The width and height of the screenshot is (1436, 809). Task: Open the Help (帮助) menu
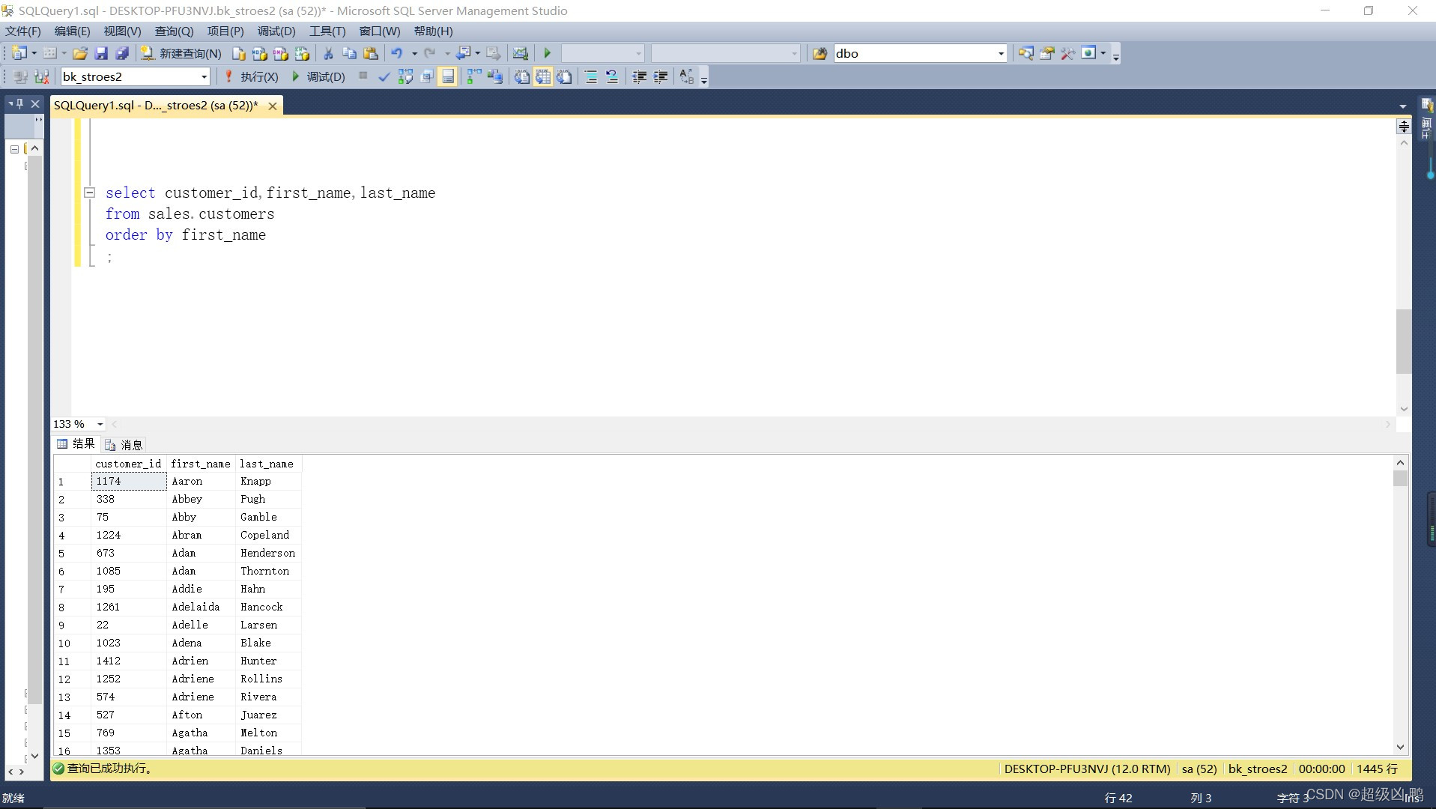(x=433, y=31)
